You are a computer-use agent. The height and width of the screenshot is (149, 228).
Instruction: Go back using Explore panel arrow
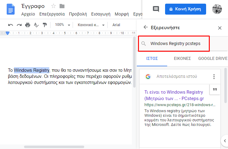146,27
